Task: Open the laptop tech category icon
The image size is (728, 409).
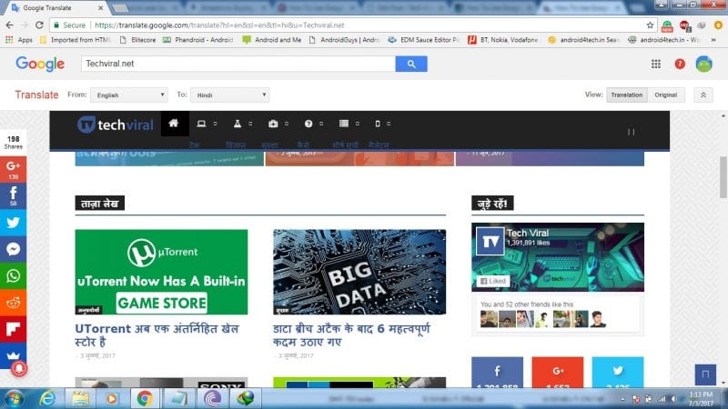Action: coord(201,124)
